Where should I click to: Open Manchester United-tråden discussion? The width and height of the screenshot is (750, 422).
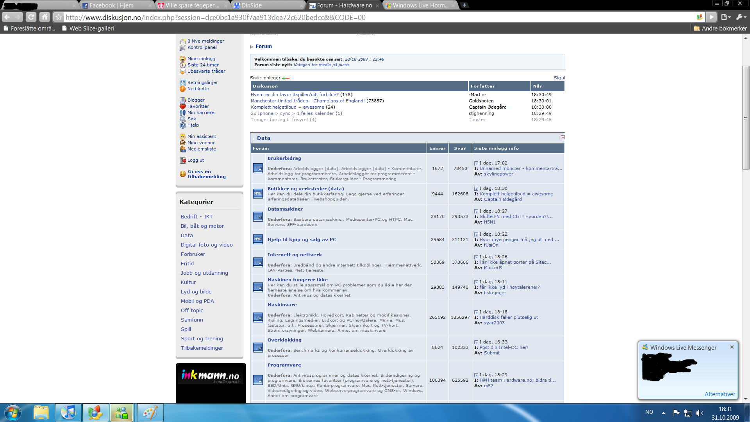click(x=307, y=101)
